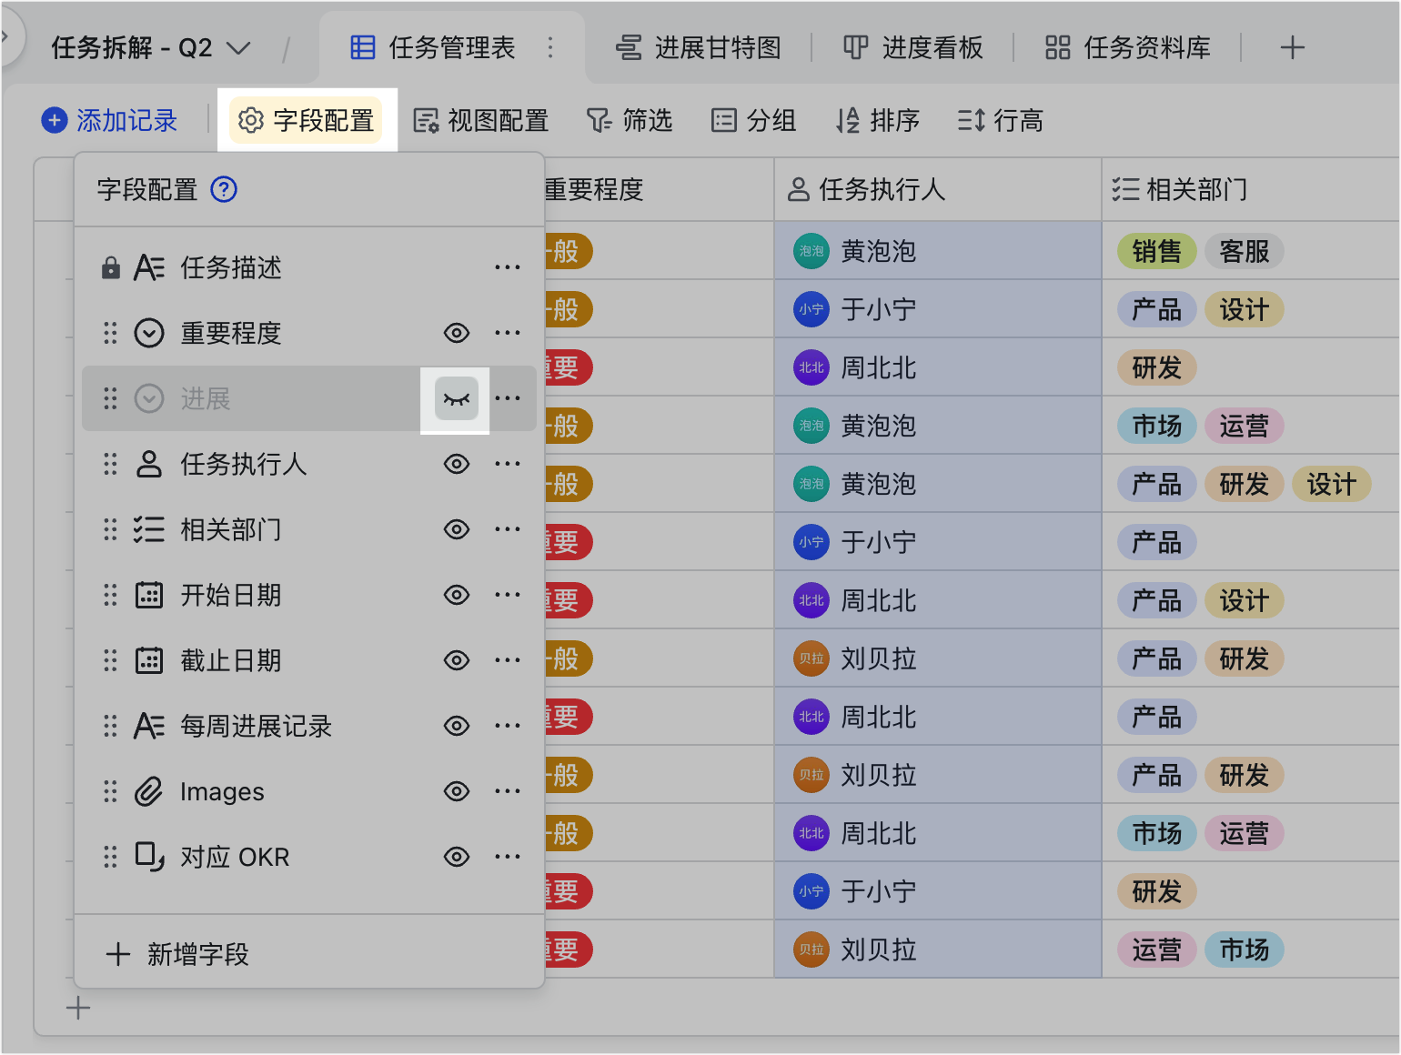This screenshot has height=1055, width=1401.
Task: Click the drag handle for 重要程度 field
Action: (110, 333)
